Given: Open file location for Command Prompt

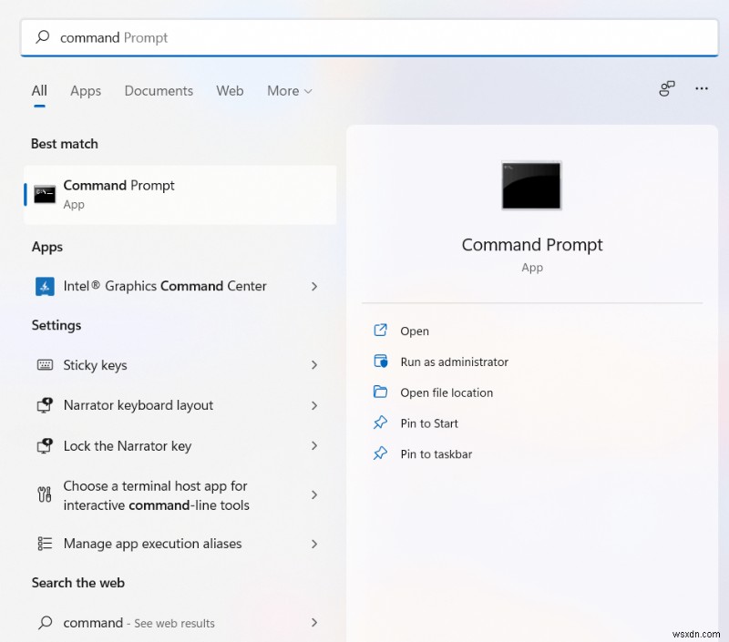Looking at the screenshot, I should click(445, 392).
